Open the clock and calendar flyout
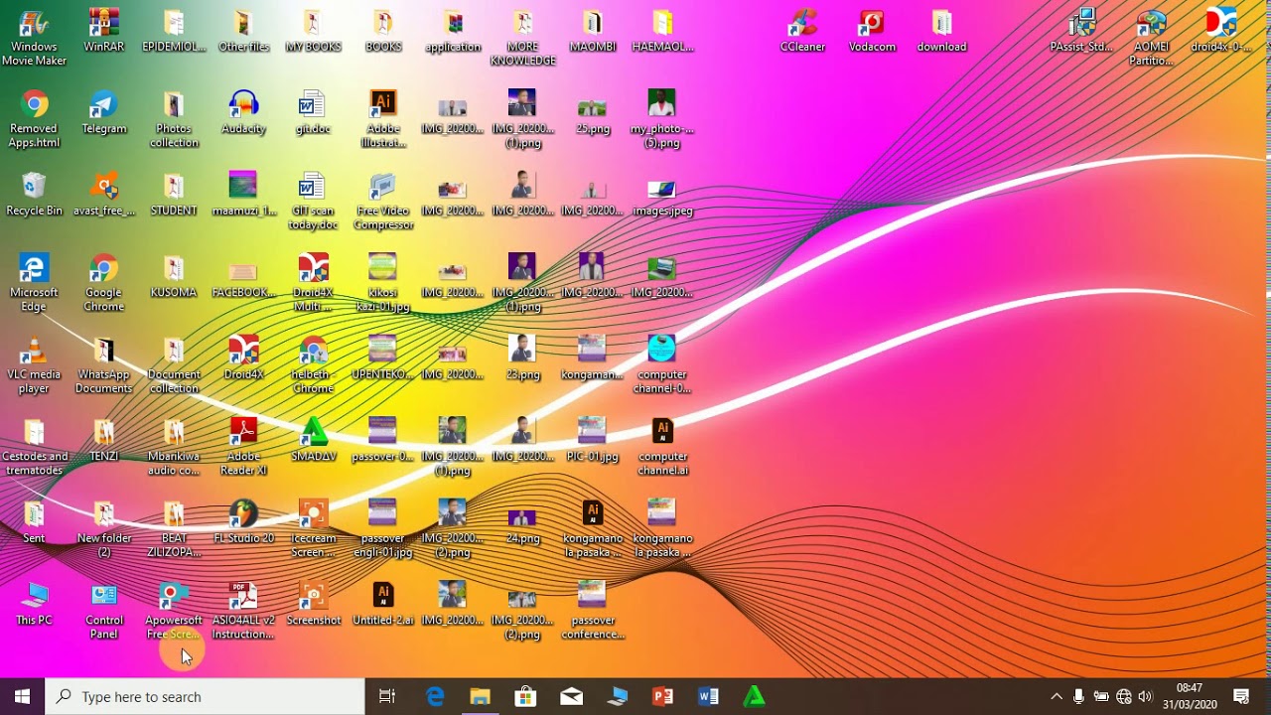The width and height of the screenshot is (1271, 715). click(x=1190, y=696)
